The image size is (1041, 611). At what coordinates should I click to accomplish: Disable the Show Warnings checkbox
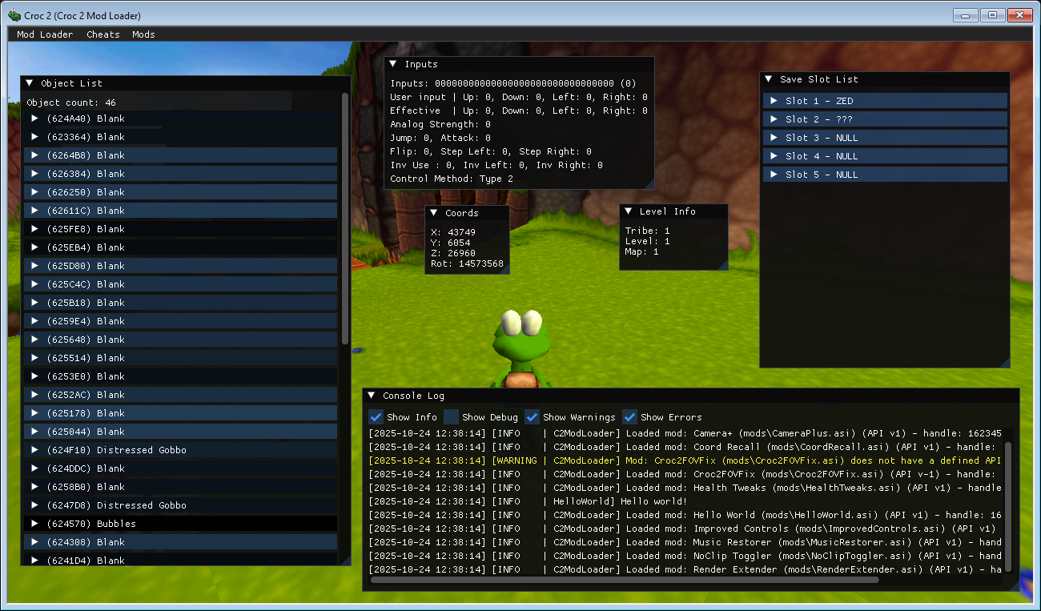pos(532,416)
